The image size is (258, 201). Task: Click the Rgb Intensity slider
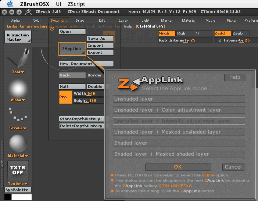click(186, 40)
